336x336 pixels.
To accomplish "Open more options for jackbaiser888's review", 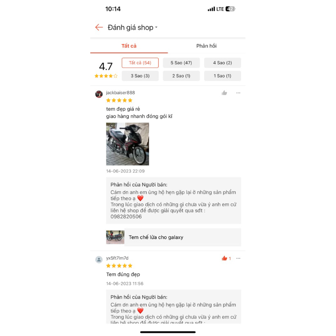I will [x=238, y=93].
